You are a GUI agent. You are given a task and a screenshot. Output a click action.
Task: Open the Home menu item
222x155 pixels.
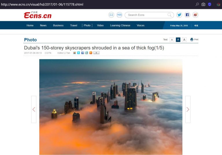pos(30,25)
